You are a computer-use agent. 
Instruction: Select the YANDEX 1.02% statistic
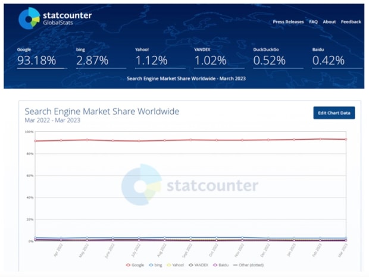(x=219, y=58)
